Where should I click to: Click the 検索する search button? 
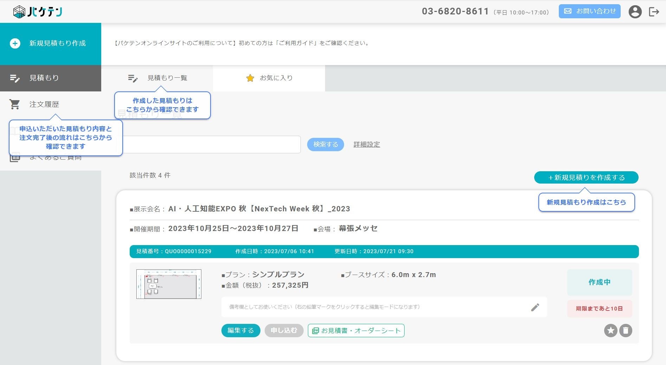coord(325,145)
